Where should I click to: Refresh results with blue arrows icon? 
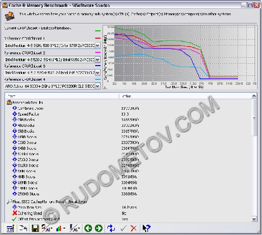pyautogui.click(x=111, y=228)
